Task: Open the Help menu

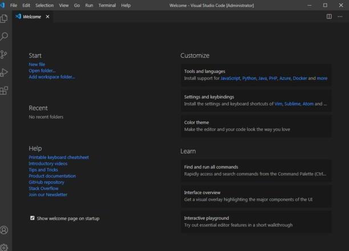Action: (126, 5)
